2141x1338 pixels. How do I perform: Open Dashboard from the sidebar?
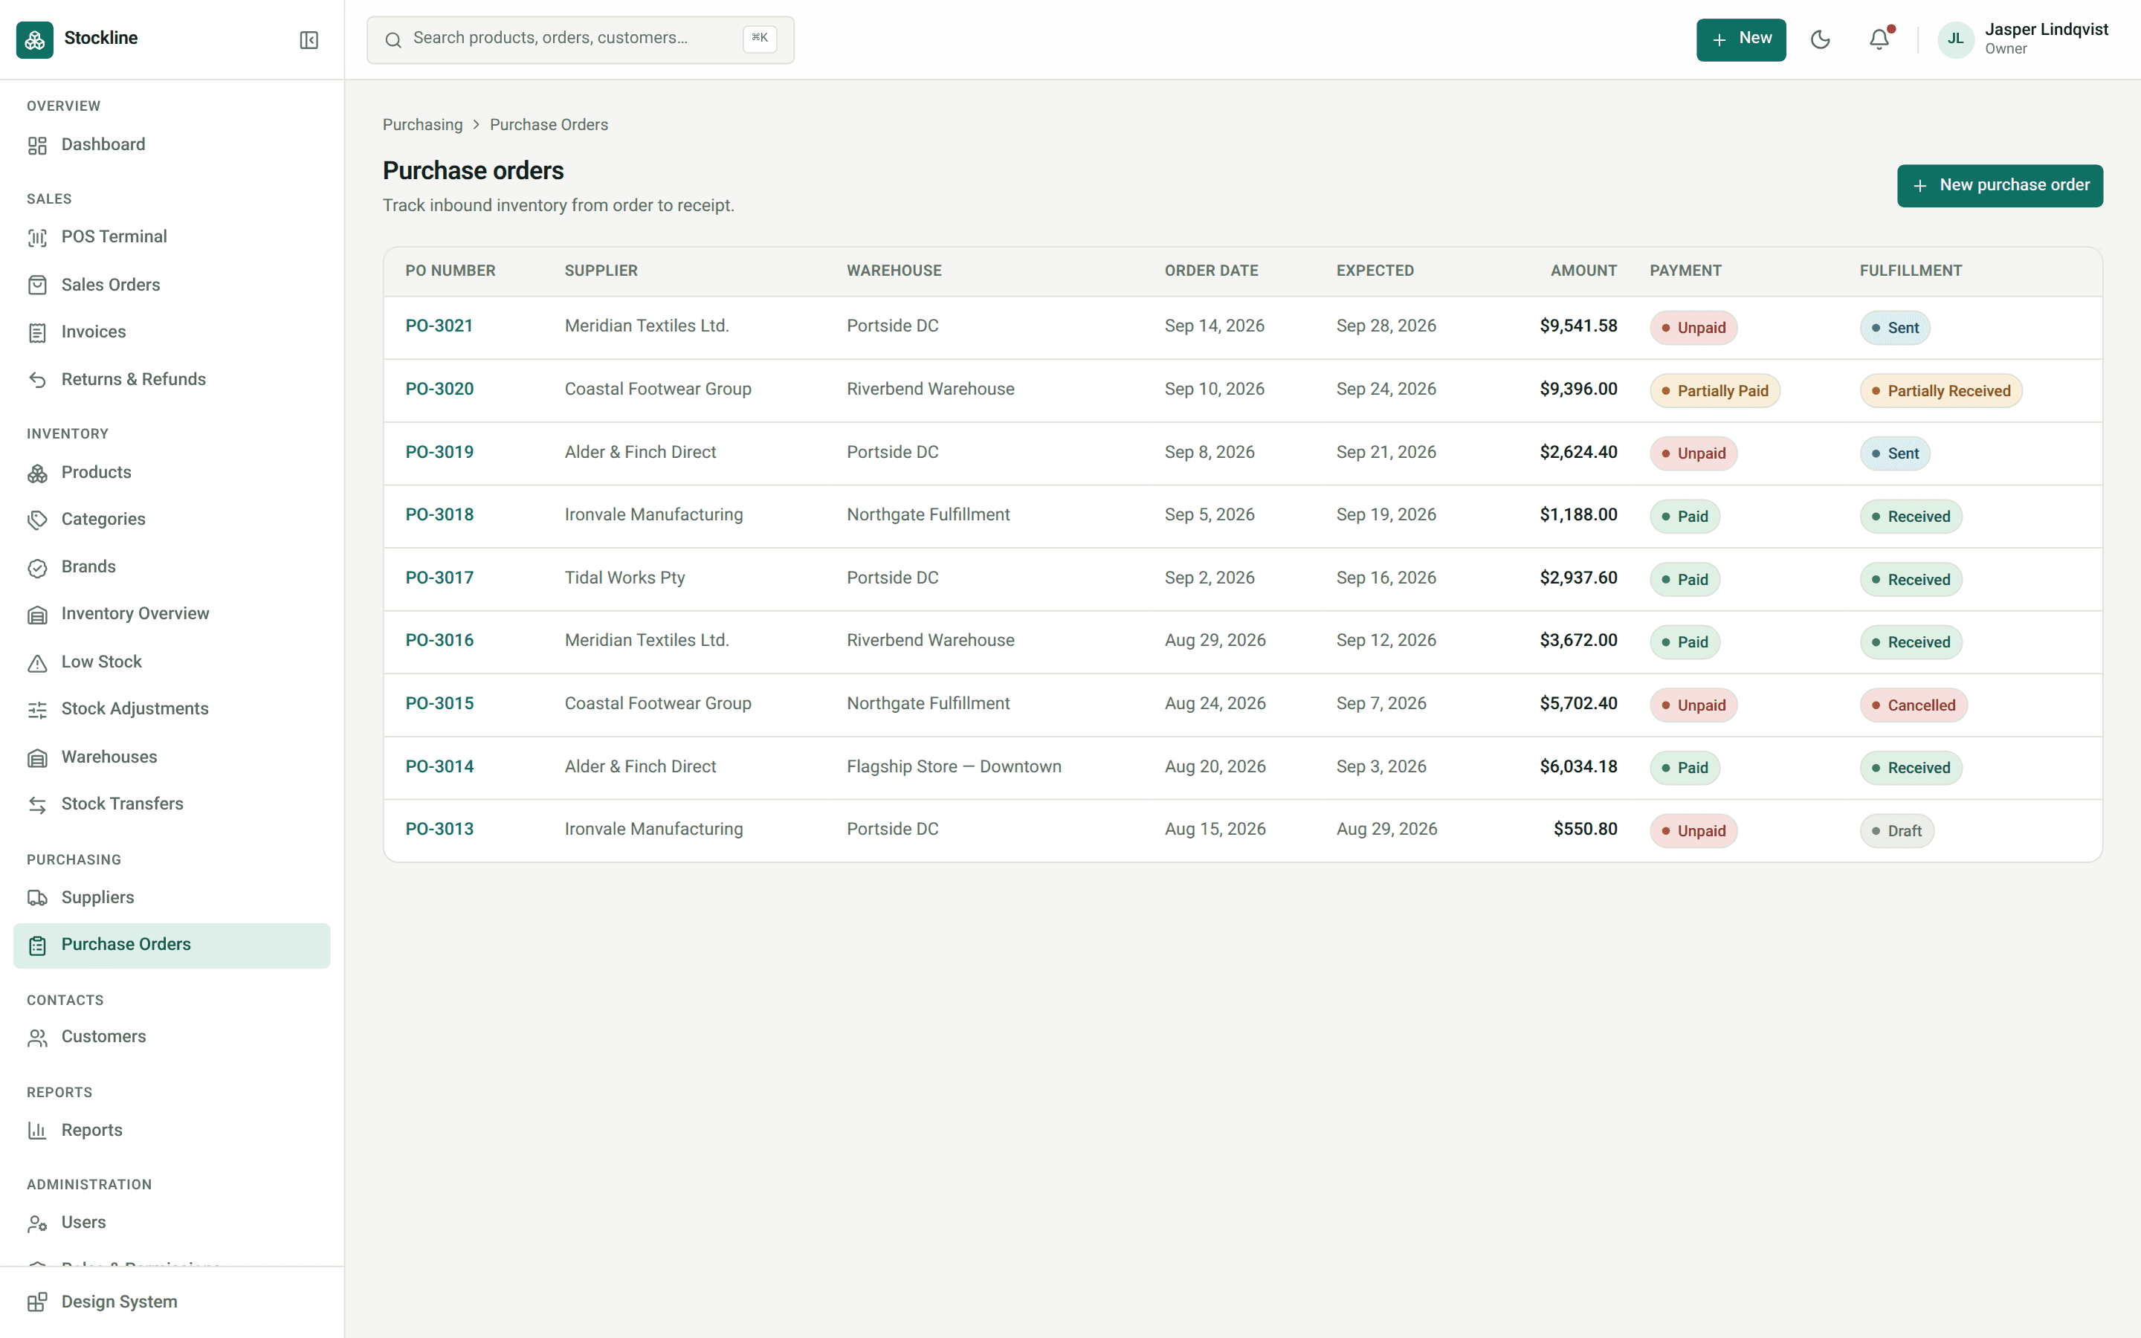pos(172,145)
